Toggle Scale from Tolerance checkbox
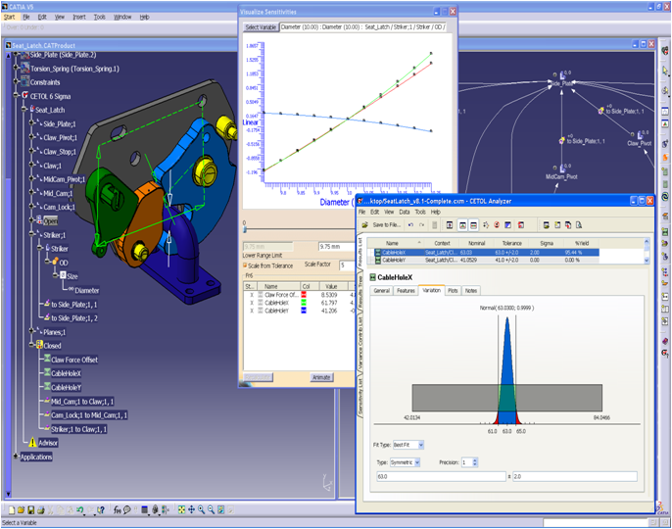Image resolution: width=672 pixels, height=529 pixels. [x=245, y=265]
